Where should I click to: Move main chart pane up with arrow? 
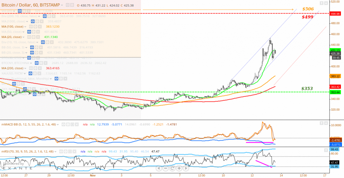point(321,3)
